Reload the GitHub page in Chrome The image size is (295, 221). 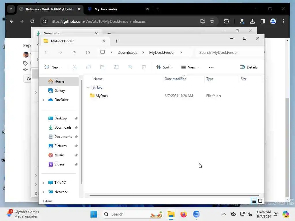pyautogui.click(x=32, y=21)
